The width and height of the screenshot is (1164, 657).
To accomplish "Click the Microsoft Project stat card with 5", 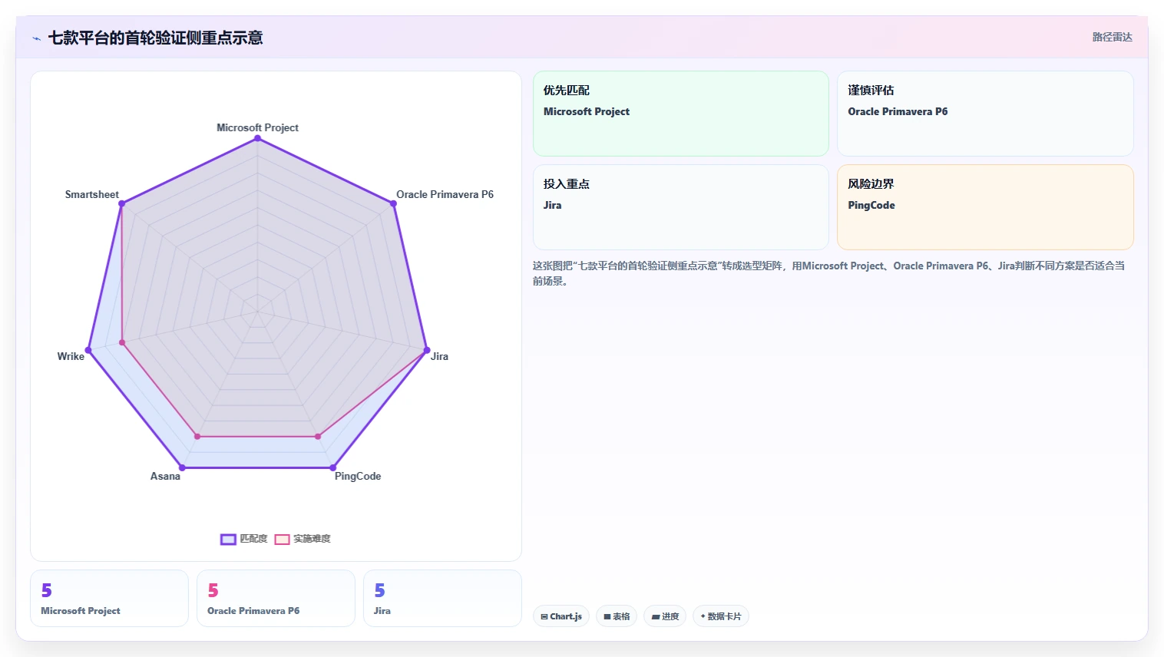I will [x=109, y=599].
